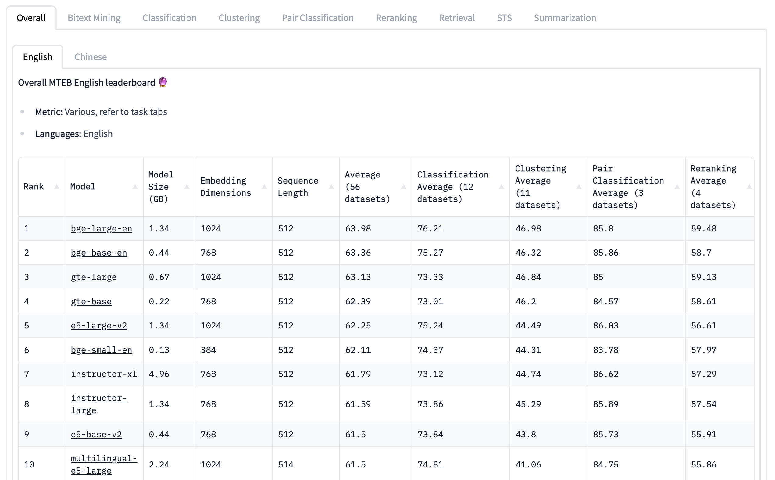
Task: Sort by the Model column arrow
Action: [135, 187]
